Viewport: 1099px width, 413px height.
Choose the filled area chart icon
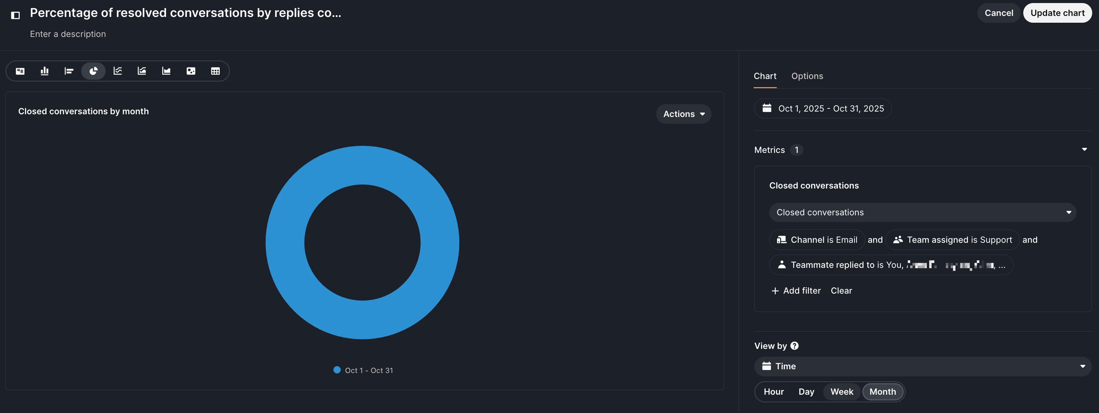tap(166, 71)
